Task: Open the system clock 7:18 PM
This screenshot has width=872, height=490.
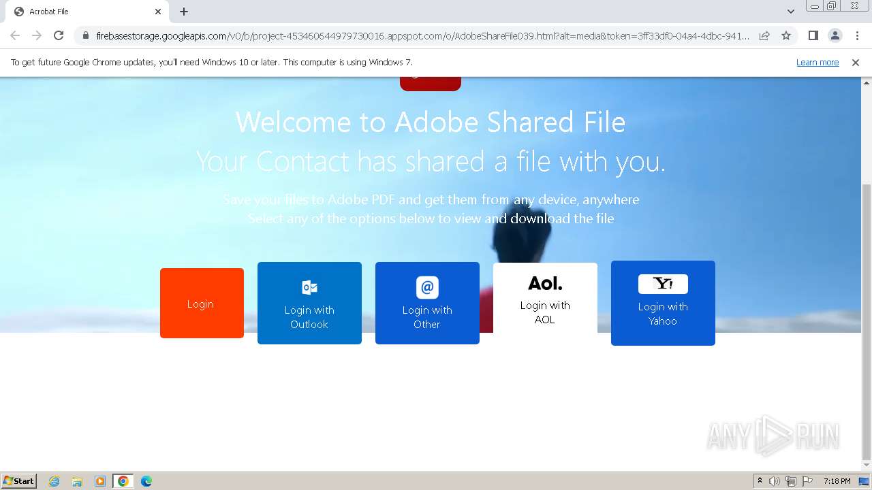Action: [x=837, y=481]
